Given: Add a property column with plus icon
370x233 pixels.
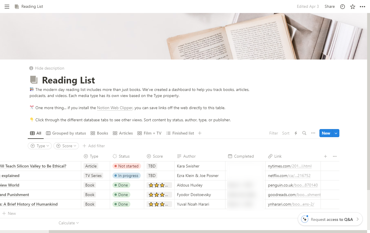Looking at the screenshot, I should tap(325, 156).
